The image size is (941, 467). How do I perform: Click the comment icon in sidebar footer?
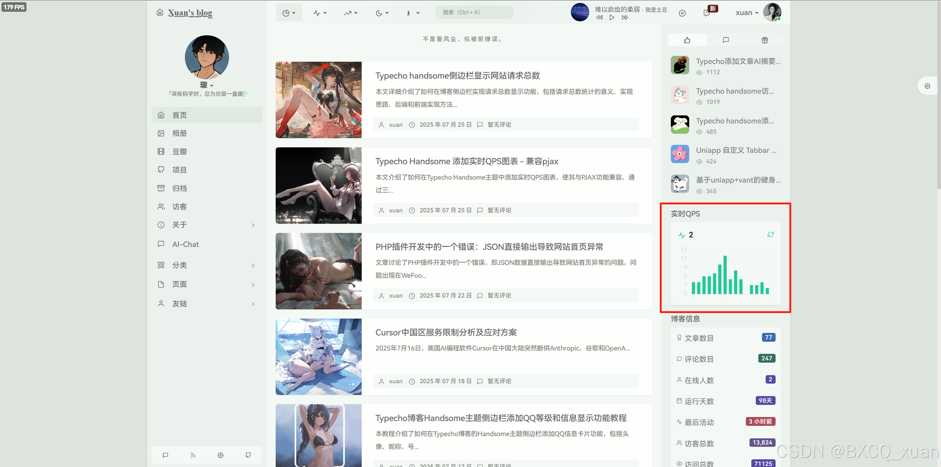(x=165, y=455)
